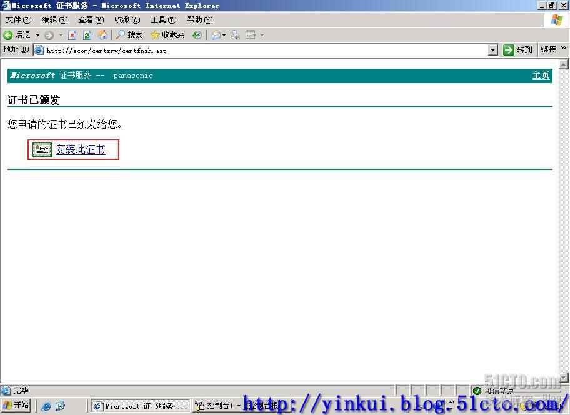This screenshot has width=570, height=415.
Task: Click the Mail toolbar icon
Action: 216,35
